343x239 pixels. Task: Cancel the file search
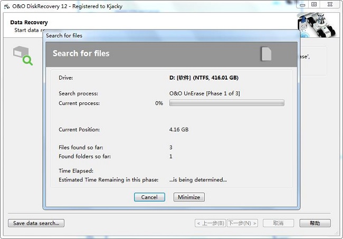(x=149, y=197)
